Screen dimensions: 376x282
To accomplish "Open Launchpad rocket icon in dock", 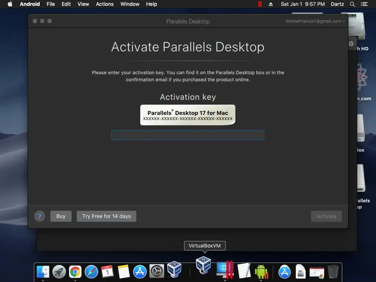I will [x=59, y=272].
